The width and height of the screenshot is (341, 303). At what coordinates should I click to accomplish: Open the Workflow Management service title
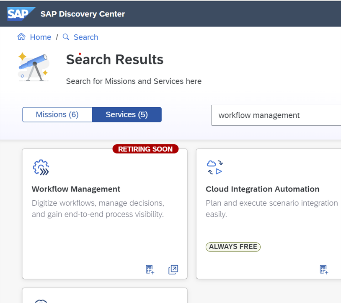pos(76,189)
